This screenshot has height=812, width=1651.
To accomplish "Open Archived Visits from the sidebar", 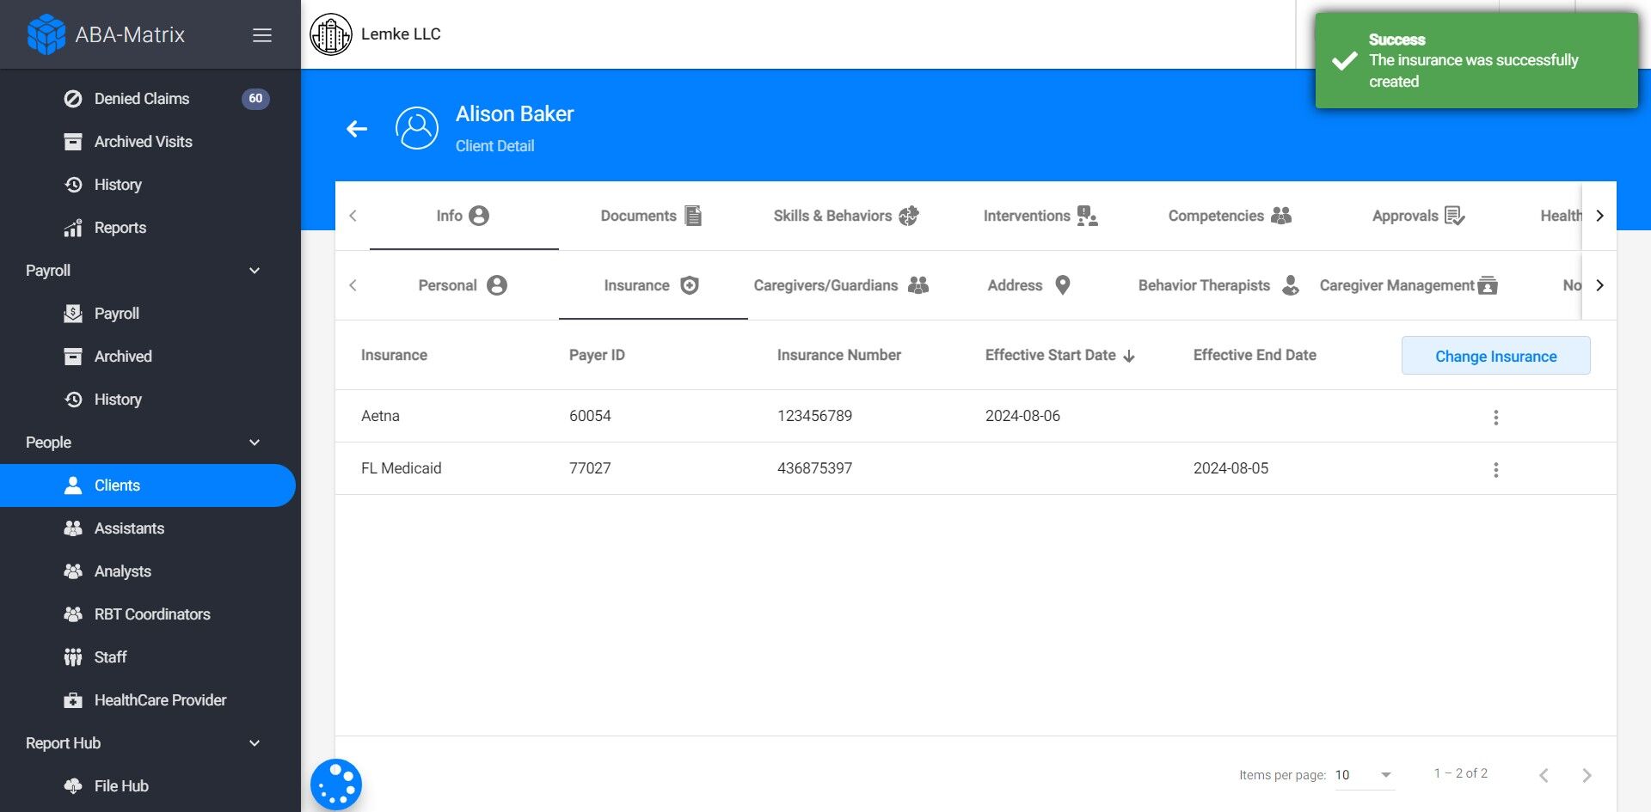I will tap(144, 142).
